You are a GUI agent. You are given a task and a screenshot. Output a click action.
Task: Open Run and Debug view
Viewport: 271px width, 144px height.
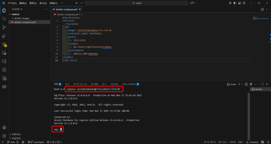point(4,36)
